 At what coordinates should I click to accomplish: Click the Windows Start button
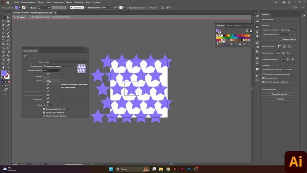pos(111,169)
